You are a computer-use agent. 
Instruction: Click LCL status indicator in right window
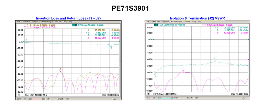point(243,98)
